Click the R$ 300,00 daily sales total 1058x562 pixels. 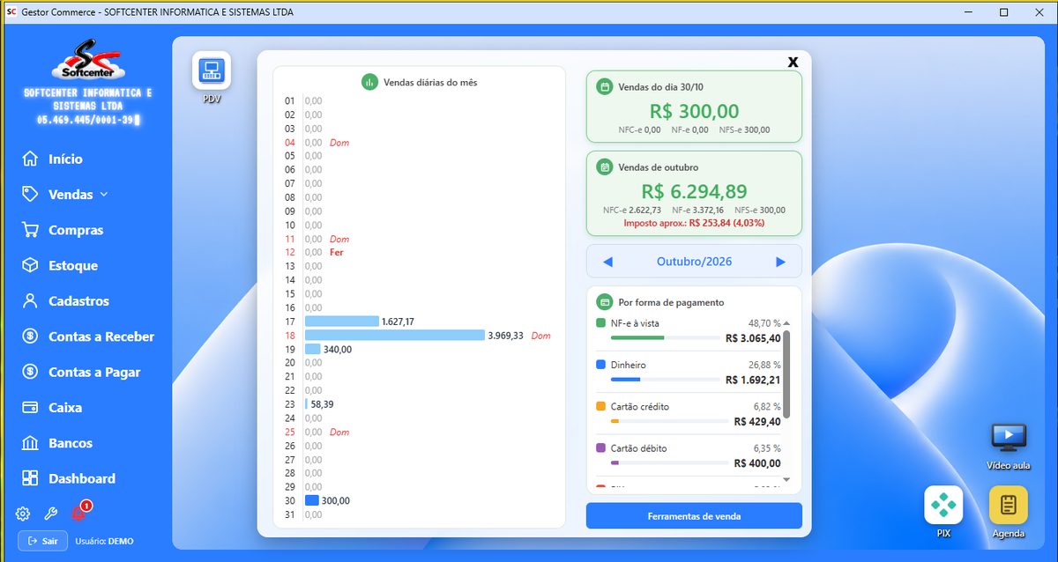coord(694,111)
